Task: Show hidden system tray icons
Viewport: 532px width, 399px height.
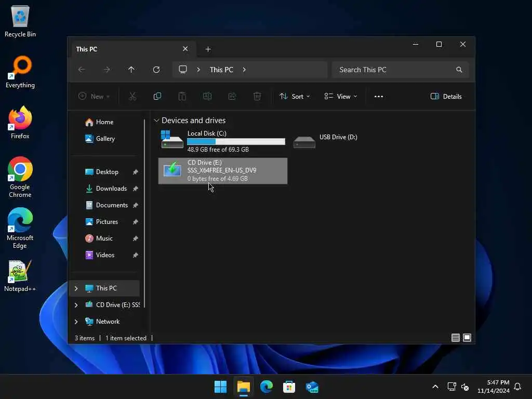Action: pos(435,387)
